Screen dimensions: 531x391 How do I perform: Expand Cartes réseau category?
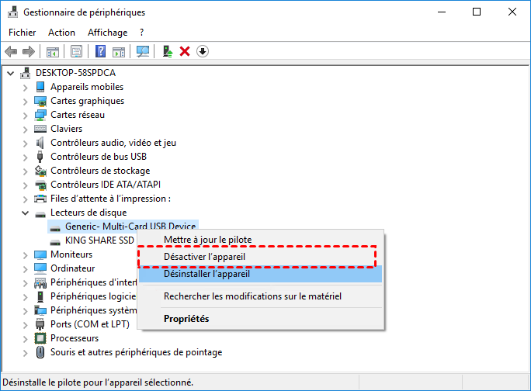[x=26, y=116]
